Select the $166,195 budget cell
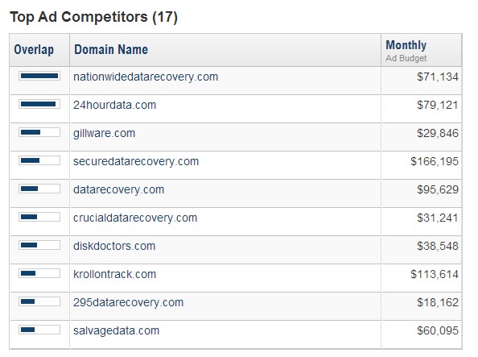478x357 pixels. pos(434,161)
